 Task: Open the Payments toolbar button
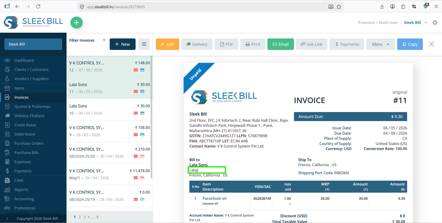(x=347, y=44)
